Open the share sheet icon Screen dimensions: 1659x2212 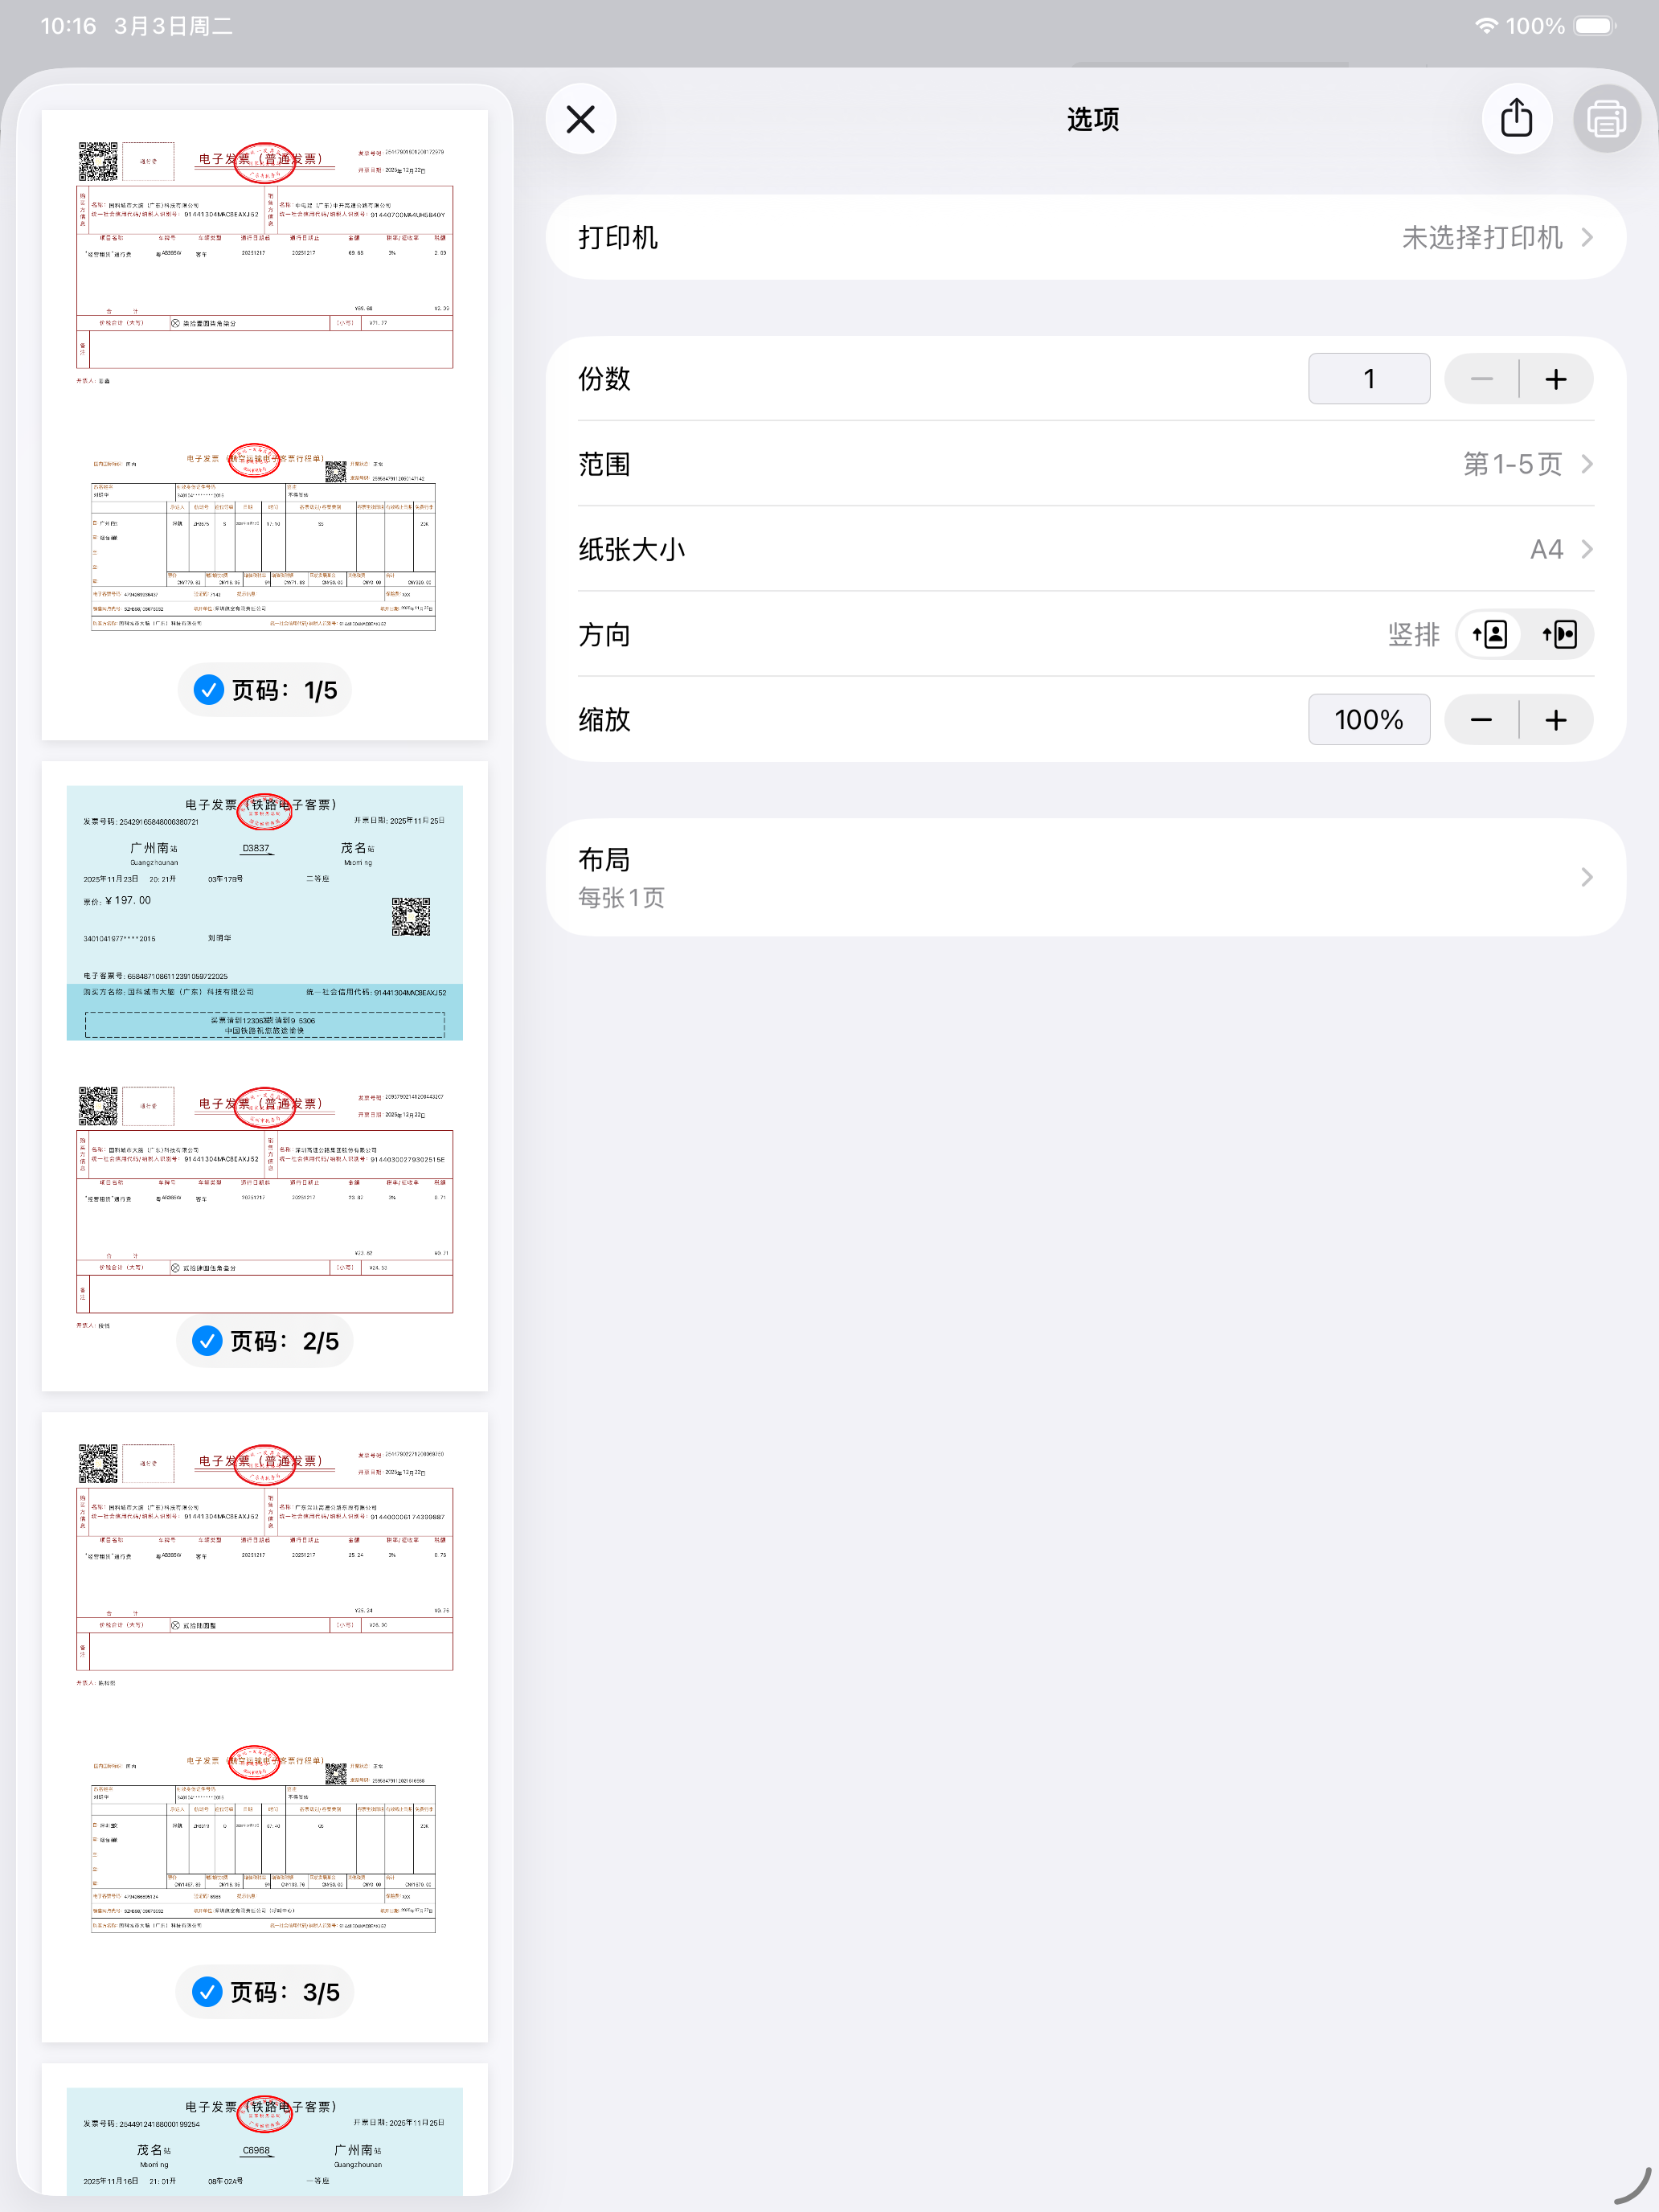pos(1516,118)
